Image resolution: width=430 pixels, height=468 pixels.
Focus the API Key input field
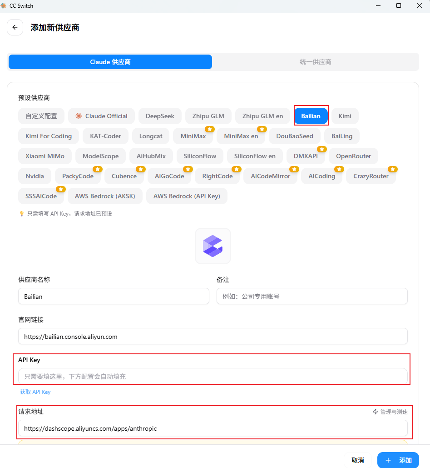coord(213,377)
